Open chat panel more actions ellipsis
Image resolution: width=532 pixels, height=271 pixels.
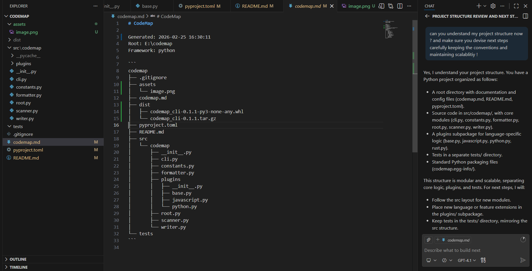(x=502, y=6)
